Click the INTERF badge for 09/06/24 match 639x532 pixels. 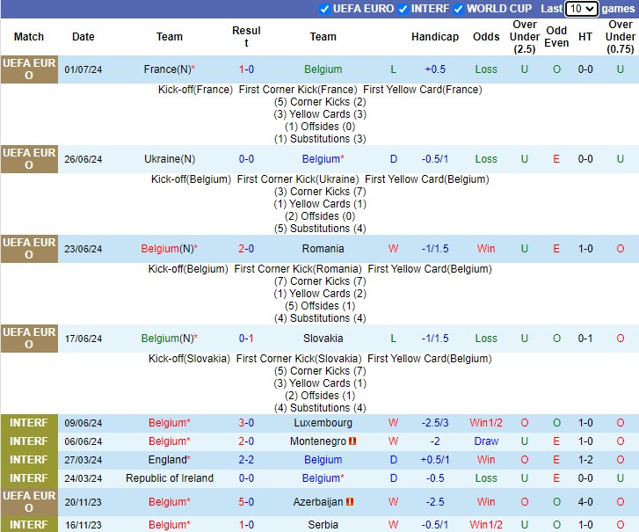tap(29, 423)
